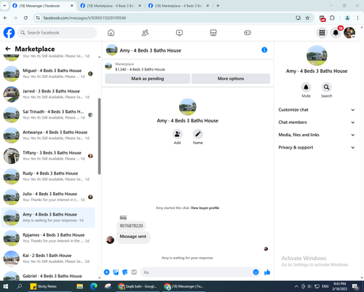Open Microsoft Edge from the taskbar
Viewport: 364px width, 292px height.
94,286
